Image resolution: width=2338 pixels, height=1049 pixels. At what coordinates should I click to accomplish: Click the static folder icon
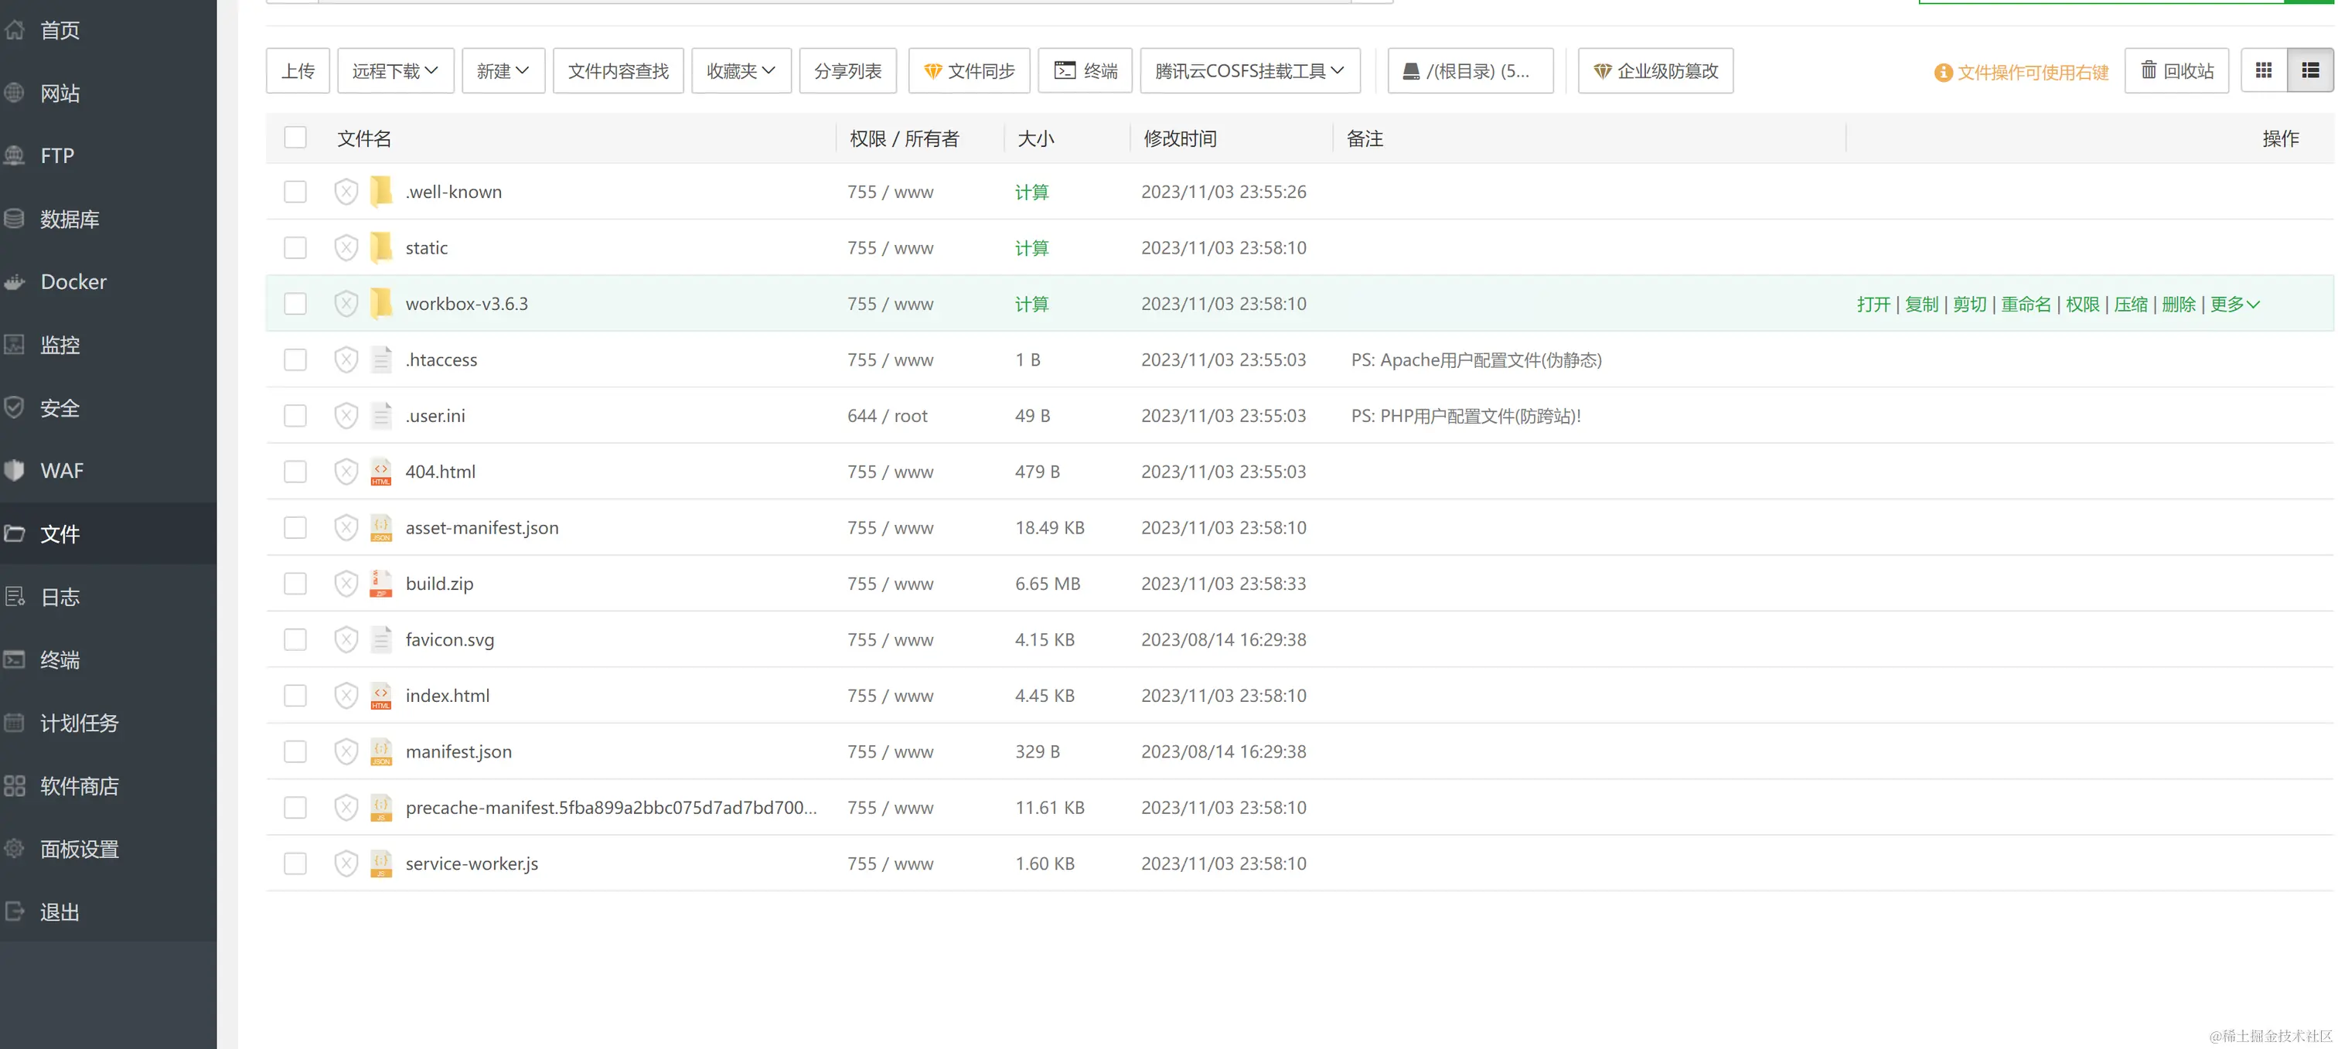[381, 247]
